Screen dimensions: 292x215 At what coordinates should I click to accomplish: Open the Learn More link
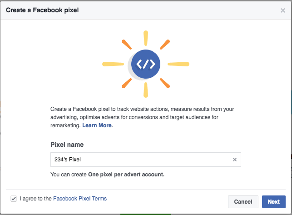[x=97, y=125]
